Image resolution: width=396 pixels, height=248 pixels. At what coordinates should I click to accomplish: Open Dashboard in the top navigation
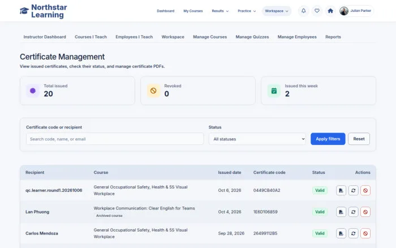click(165, 11)
